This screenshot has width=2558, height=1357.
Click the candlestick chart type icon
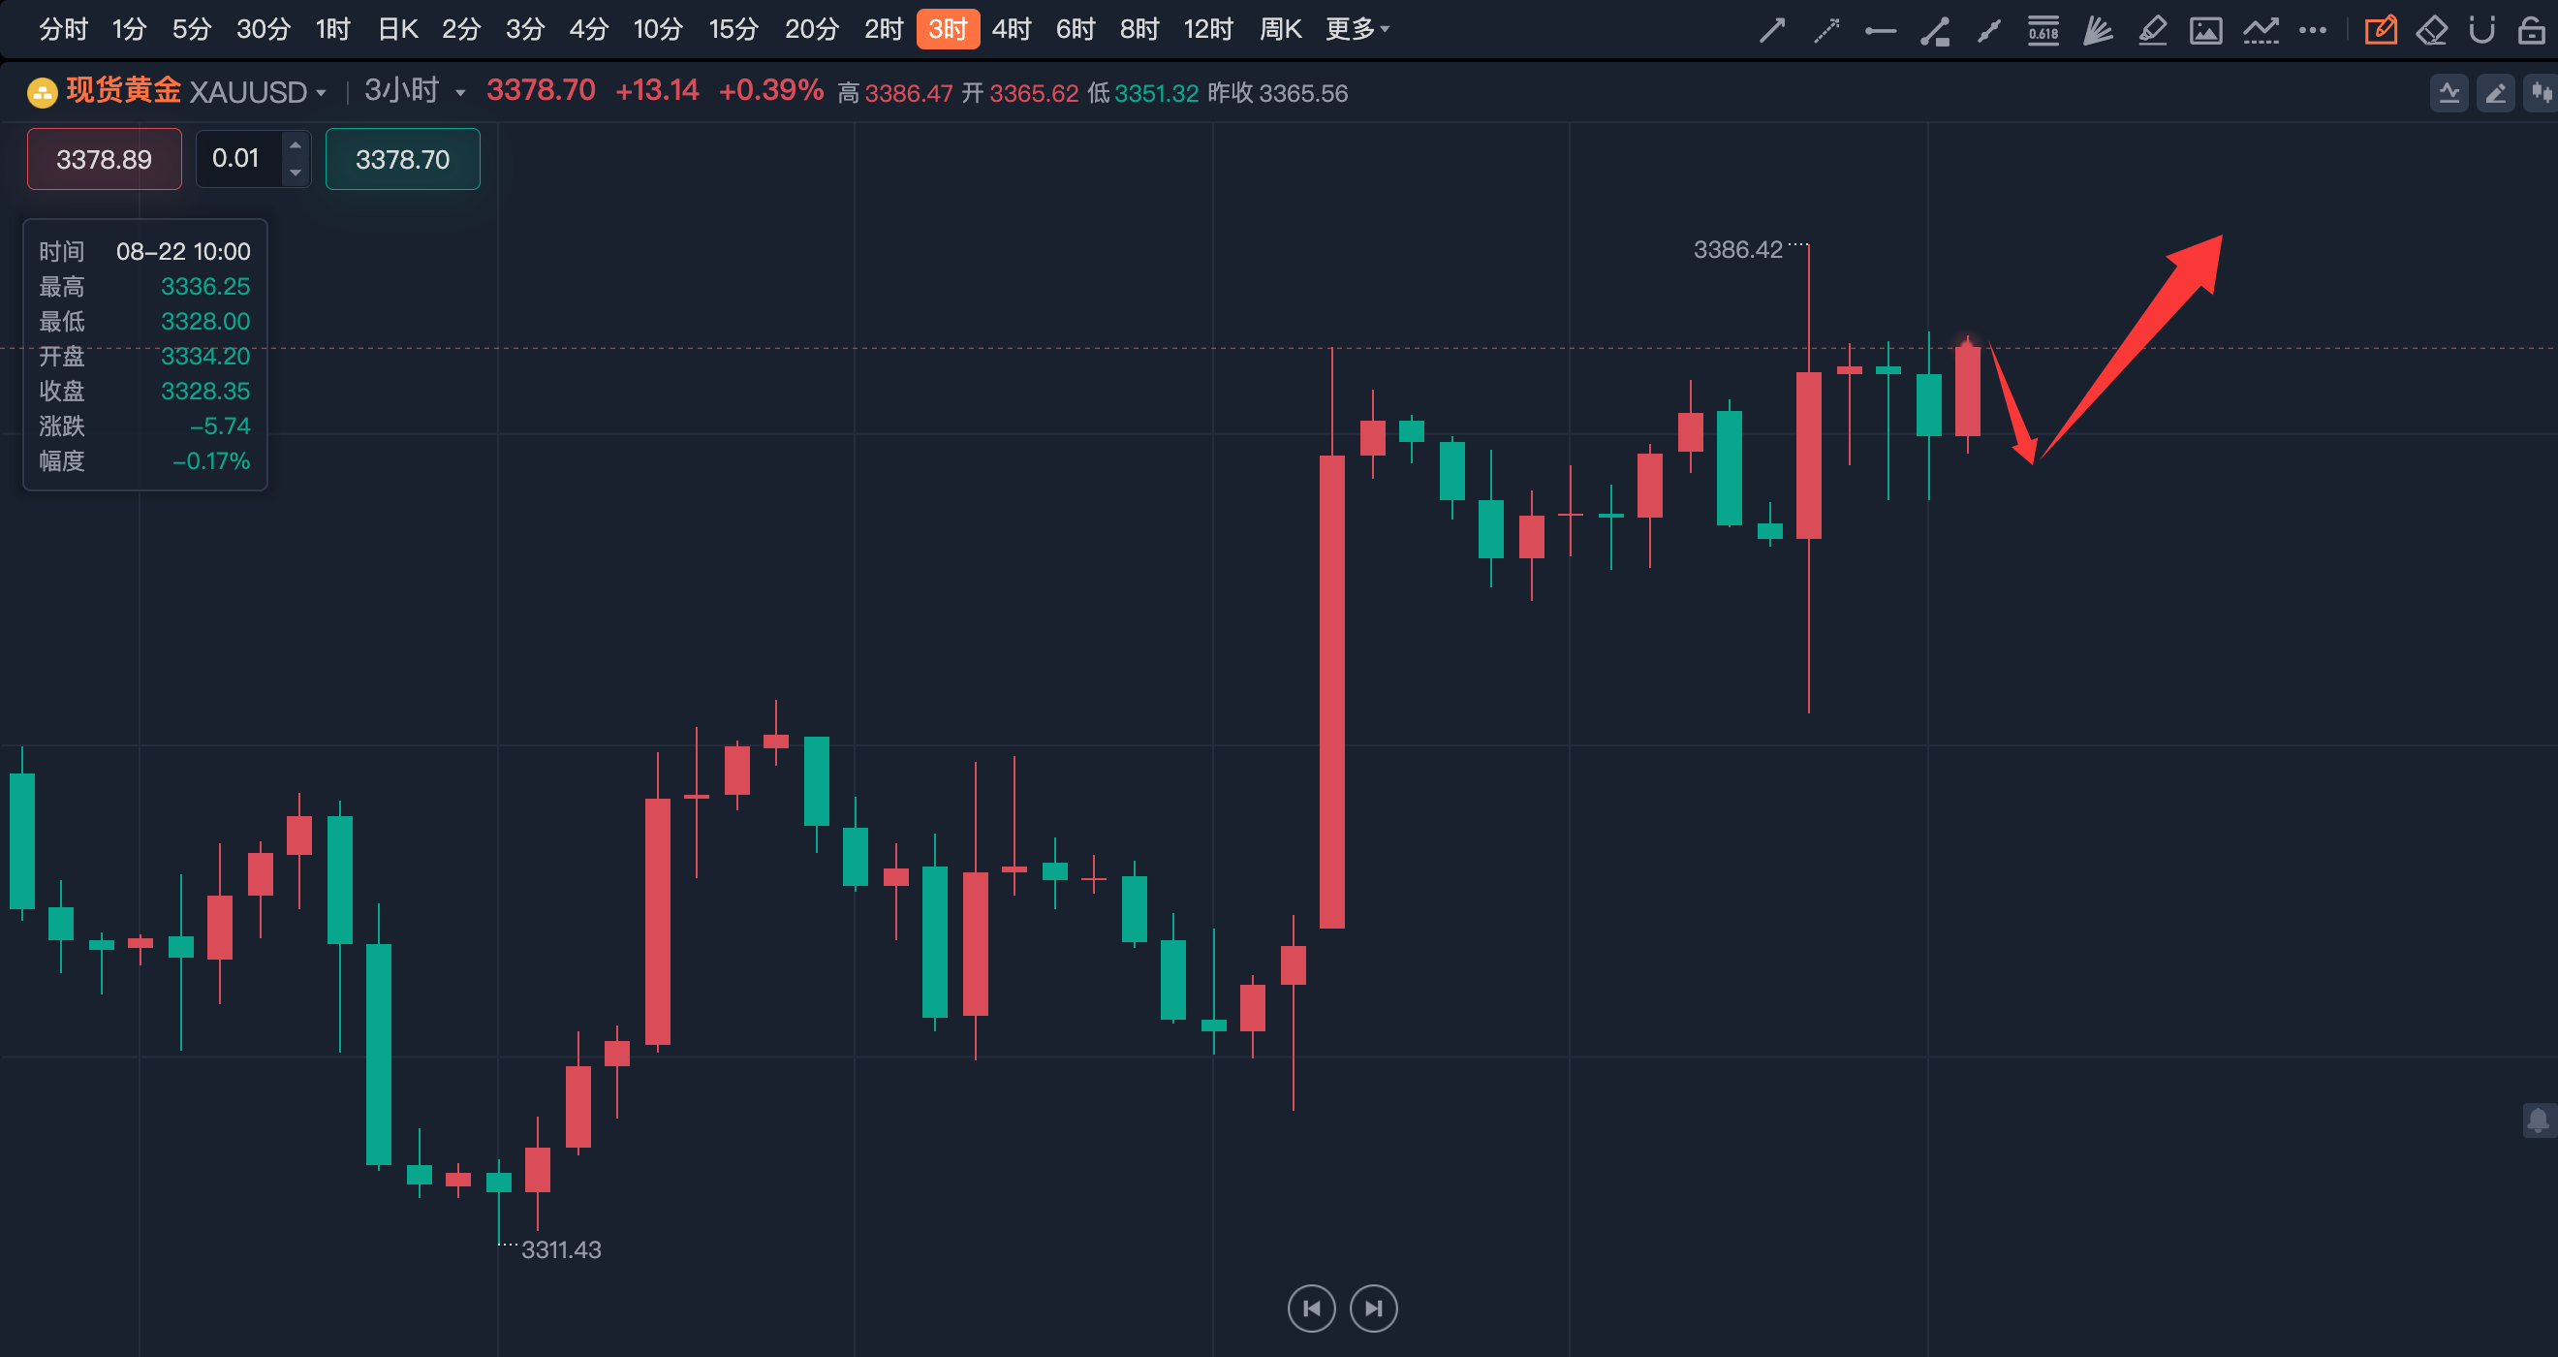click(2541, 93)
